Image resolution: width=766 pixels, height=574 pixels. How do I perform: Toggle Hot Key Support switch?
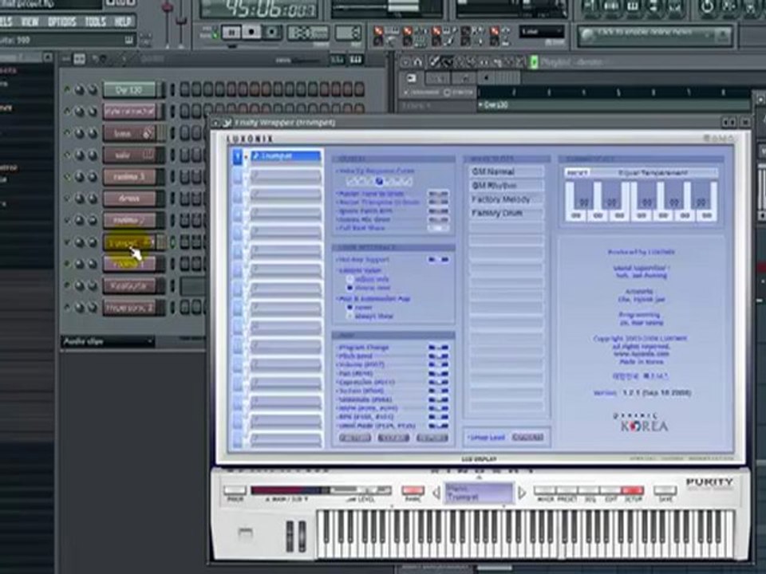(x=438, y=260)
